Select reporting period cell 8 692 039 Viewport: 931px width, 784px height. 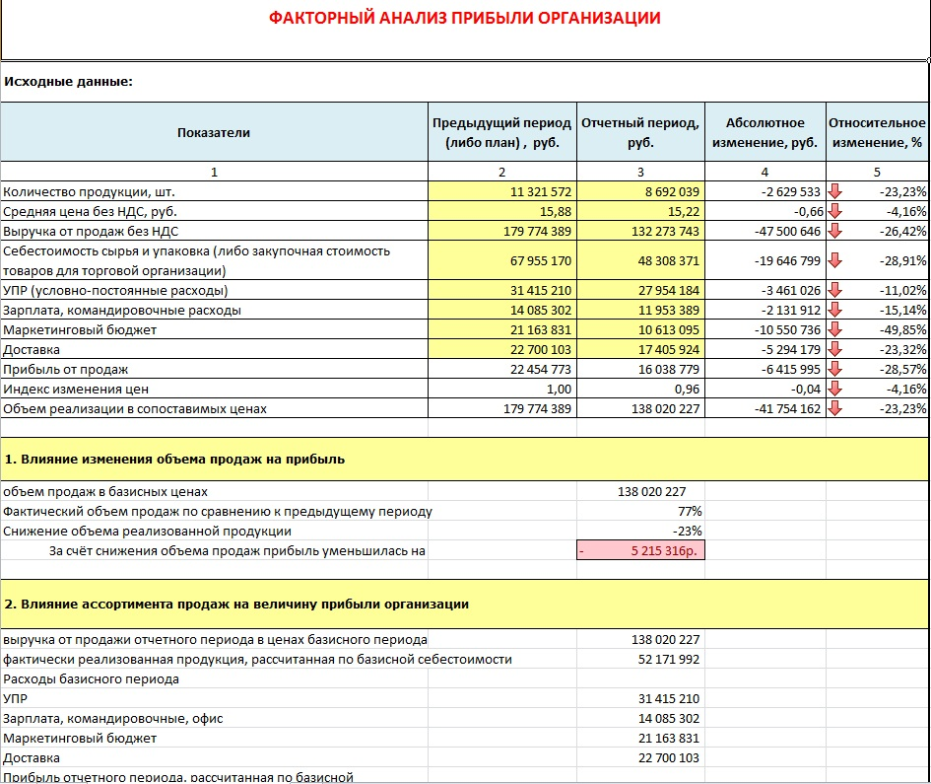tap(640, 191)
